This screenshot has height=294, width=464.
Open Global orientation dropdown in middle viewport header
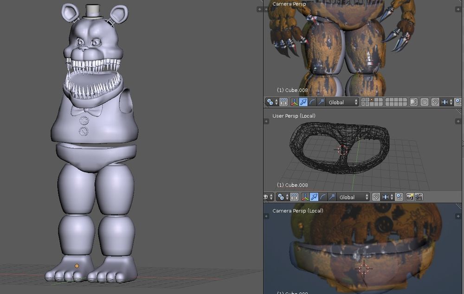coord(353,197)
